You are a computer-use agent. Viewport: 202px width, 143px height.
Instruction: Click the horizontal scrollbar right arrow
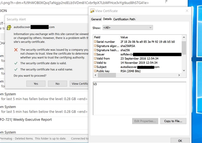pos(179,75)
